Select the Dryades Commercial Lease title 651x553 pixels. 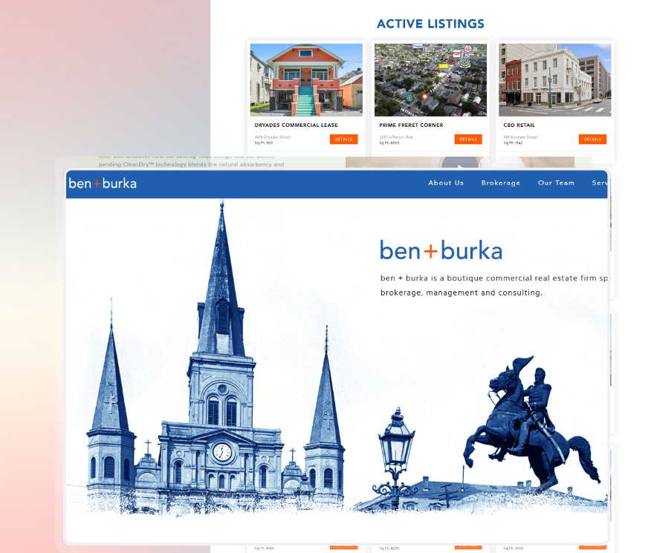tap(296, 125)
